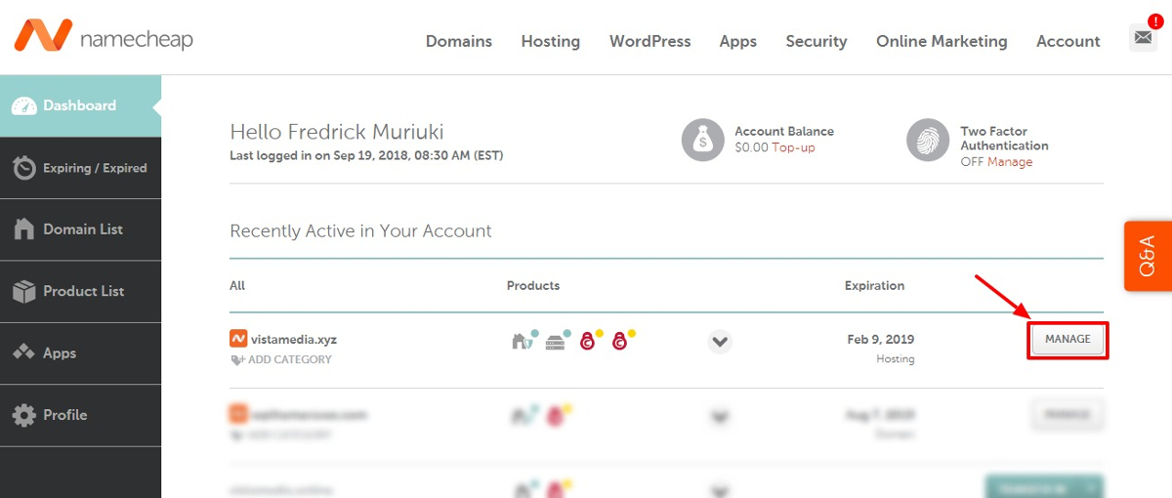Screen dimensions: 1172x498
Task: Open Apps in the sidebar
Action: coord(80,353)
